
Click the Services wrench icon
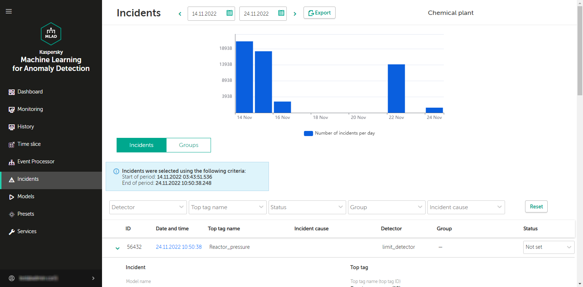[12, 232]
